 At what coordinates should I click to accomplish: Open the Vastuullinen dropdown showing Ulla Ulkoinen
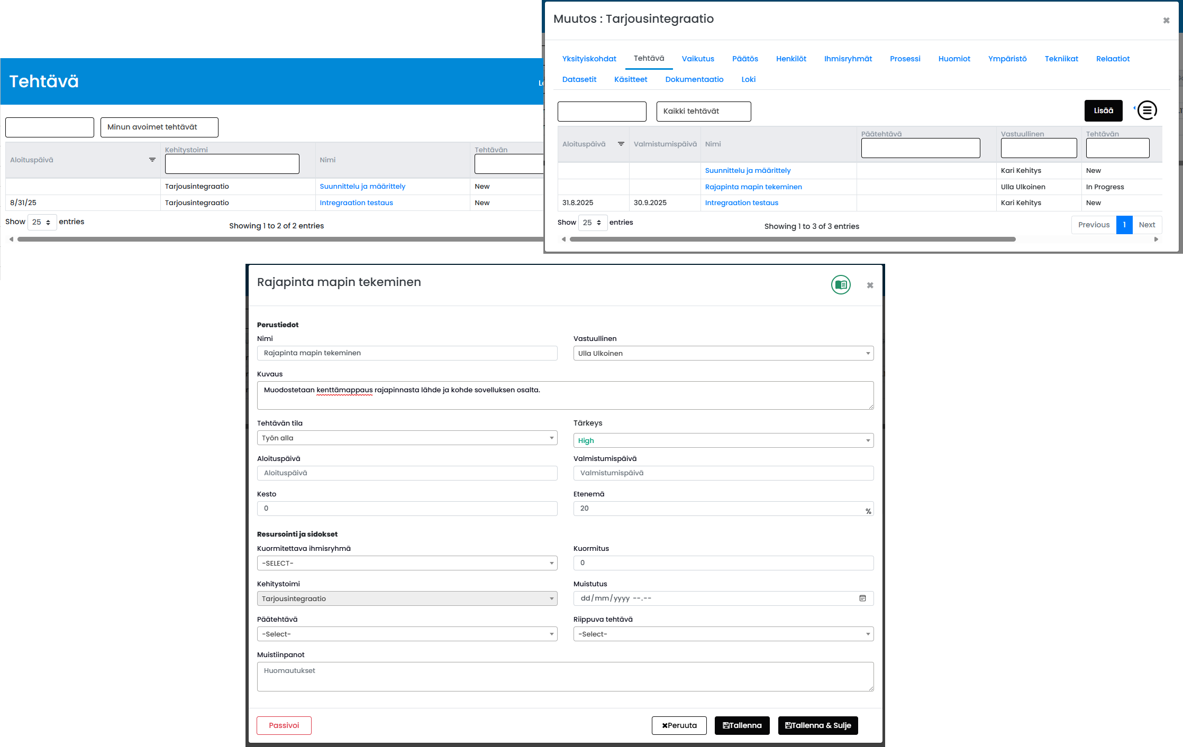723,353
